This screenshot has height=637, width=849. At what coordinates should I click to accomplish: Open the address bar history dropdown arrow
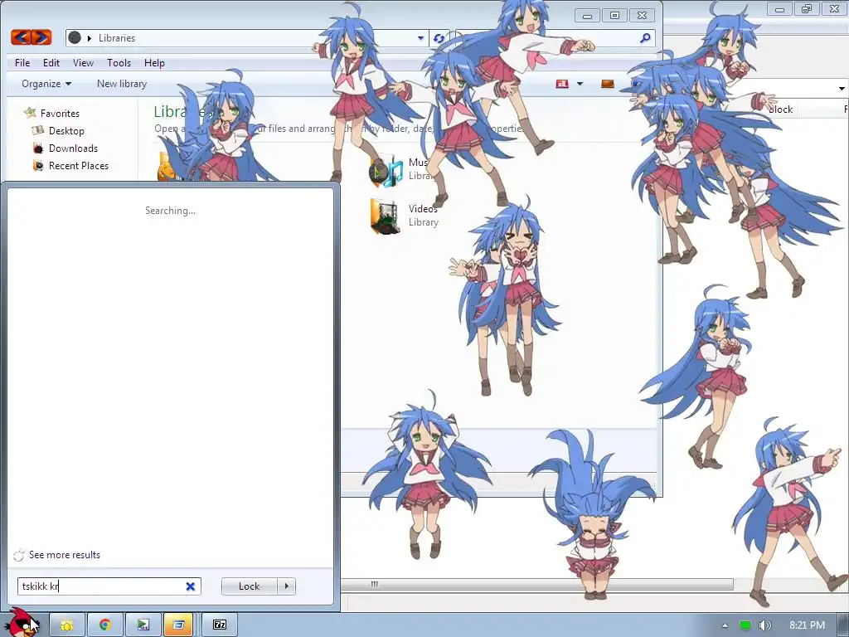[x=420, y=38]
